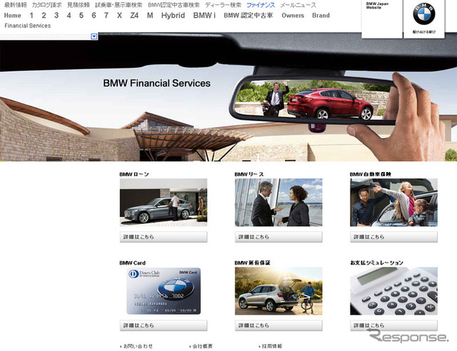Screen dimensions: 457x351
Task: Click the お支払シミュレーション heading text
Action: (x=376, y=263)
